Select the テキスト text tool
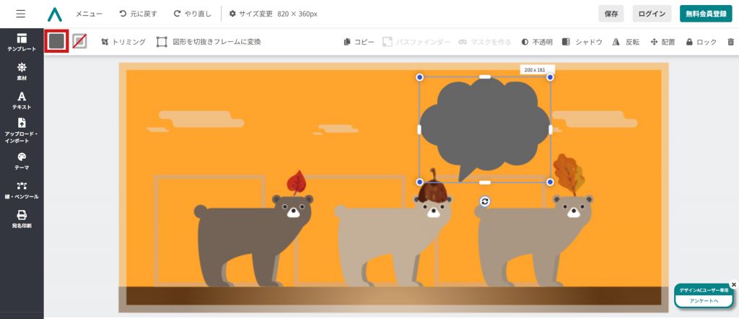This screenshot has height=319, width=739. pos(22,100)
